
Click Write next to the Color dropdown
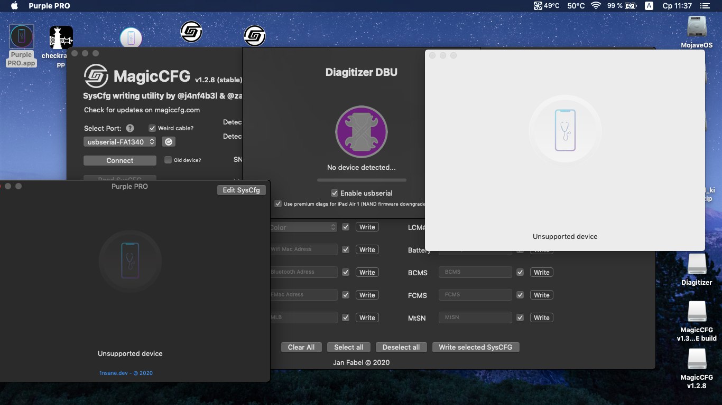coord(367,227)
